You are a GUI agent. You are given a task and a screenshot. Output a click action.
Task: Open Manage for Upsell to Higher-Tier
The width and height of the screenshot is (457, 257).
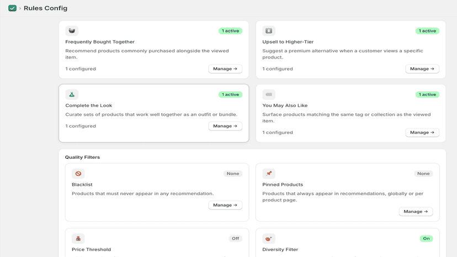[422, 69]
